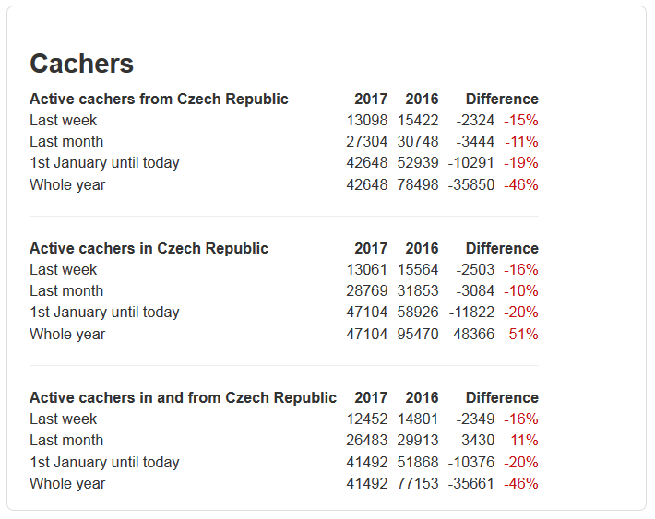Select 'Active cachers in and from Czech Republic' header
The image size is (655, 519).
click(x=183, y=398)
